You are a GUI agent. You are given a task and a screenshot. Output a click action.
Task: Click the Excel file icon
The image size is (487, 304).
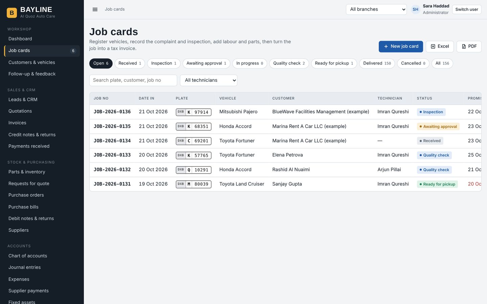pos(433,47)
